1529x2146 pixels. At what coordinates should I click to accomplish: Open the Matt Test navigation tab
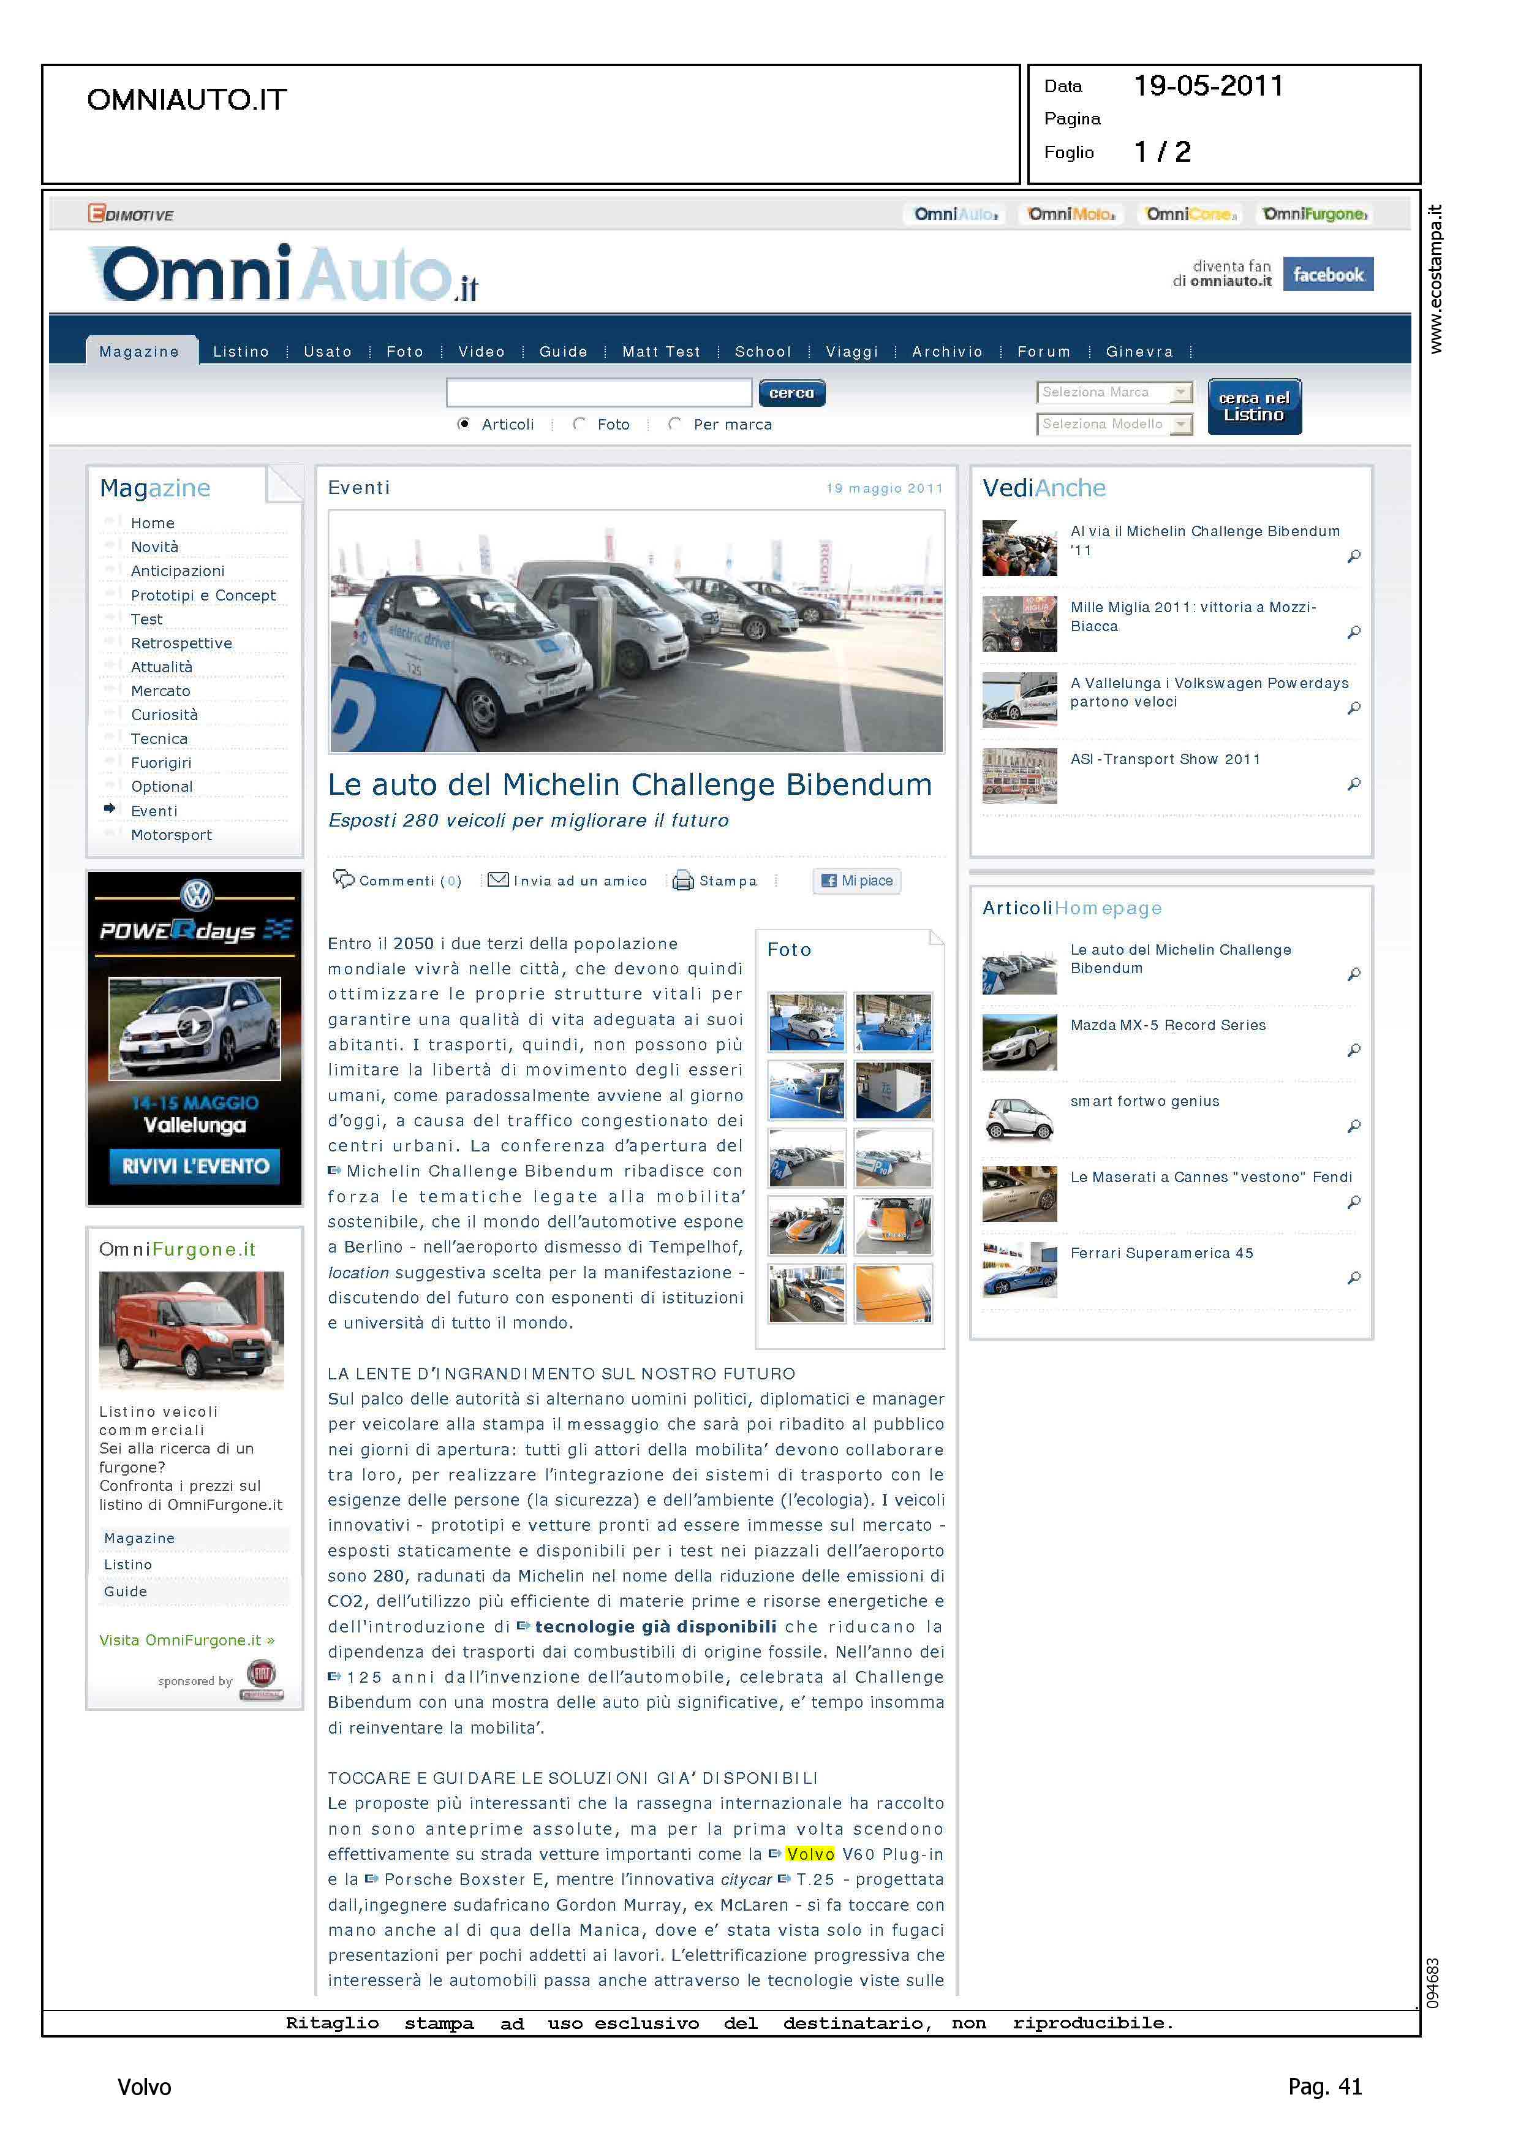(x=661, y=351)
